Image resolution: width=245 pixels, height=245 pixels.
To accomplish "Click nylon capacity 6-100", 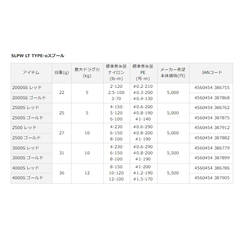I will click(116, 119).
